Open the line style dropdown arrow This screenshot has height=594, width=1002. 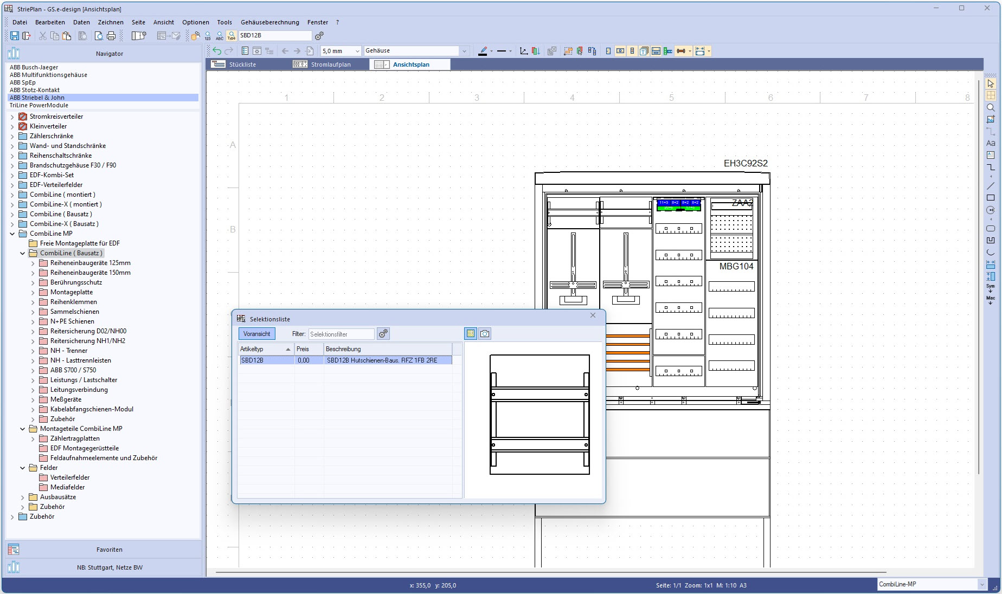(510, 51)
